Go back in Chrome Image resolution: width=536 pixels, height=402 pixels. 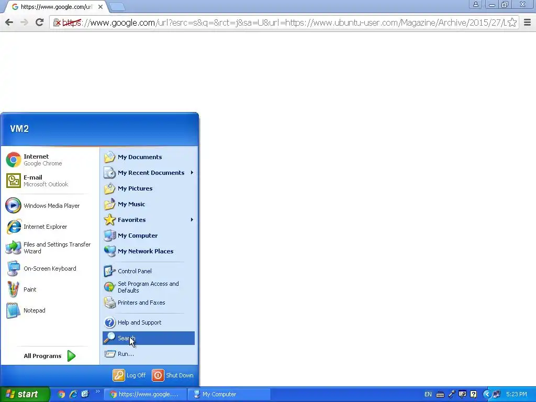point(9,23)
